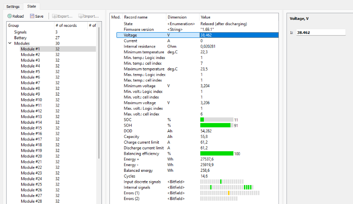Select the State tab

[31, 6]
